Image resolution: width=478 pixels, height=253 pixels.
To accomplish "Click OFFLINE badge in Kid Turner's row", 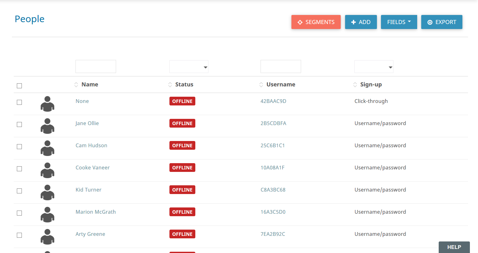I will (x=183, y=190).
